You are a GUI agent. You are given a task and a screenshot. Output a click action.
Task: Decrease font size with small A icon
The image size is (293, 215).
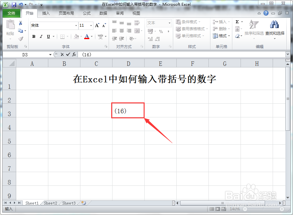[104, 25]
